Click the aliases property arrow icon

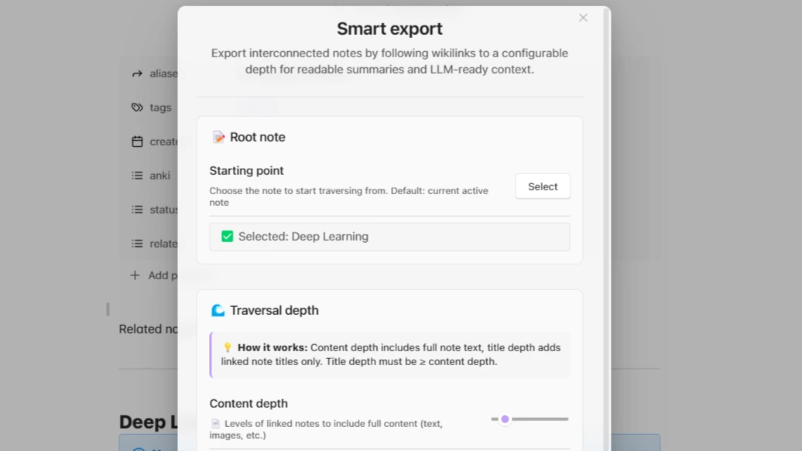point(135,73)
